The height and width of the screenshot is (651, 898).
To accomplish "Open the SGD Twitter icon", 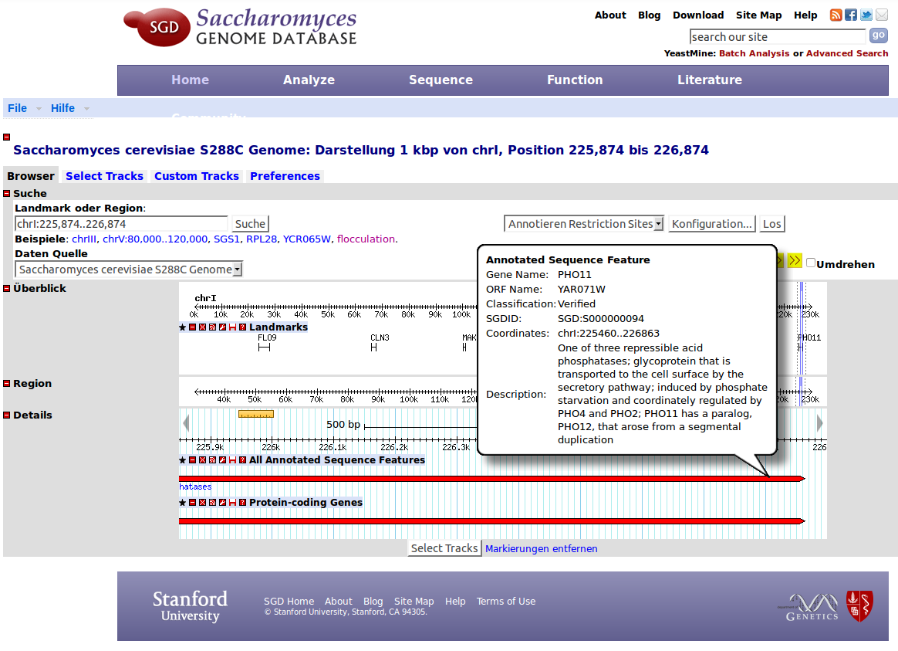I will (866, 15).
